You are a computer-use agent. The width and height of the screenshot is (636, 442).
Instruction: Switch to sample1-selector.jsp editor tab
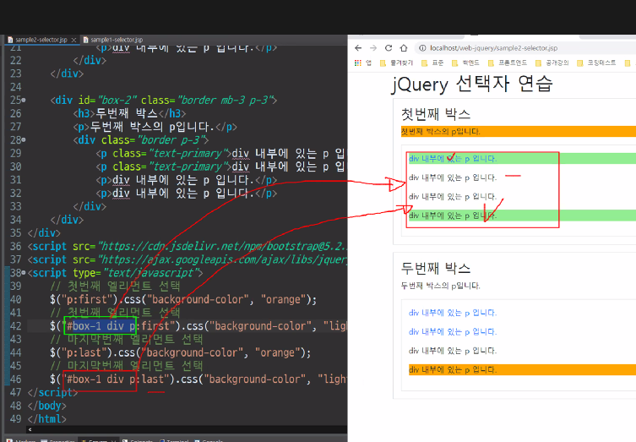coord(117,40)
